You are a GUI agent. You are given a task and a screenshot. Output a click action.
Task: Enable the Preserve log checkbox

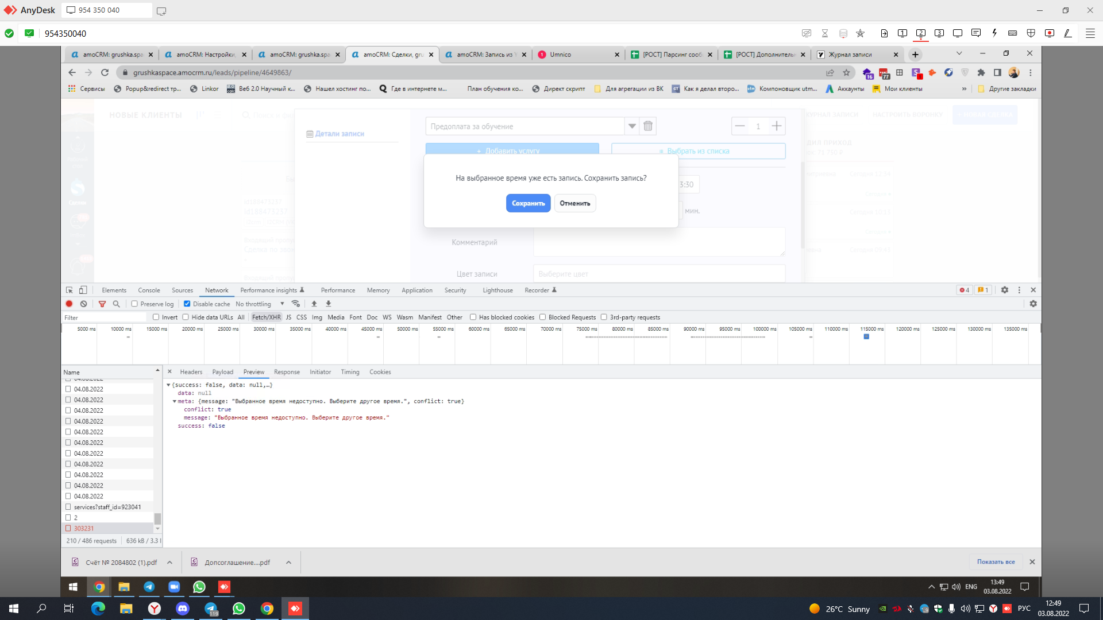tap(134, 304)
